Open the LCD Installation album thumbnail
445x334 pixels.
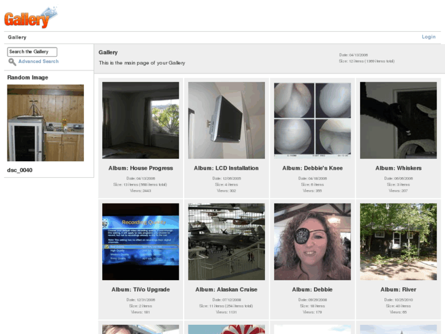[226, 120]
